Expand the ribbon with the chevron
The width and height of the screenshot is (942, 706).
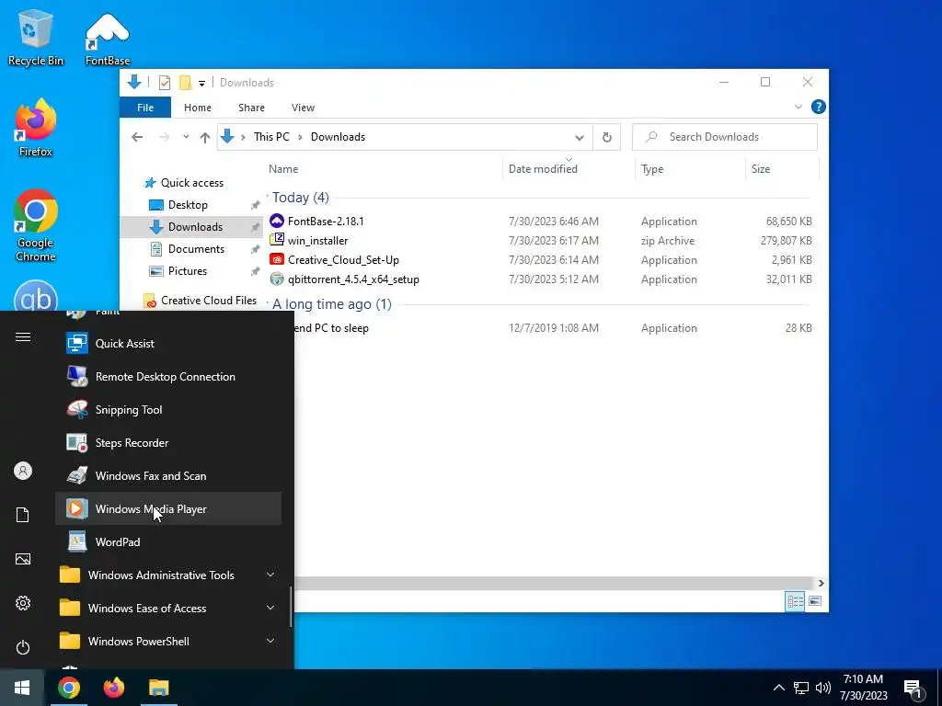pos(798,107)
